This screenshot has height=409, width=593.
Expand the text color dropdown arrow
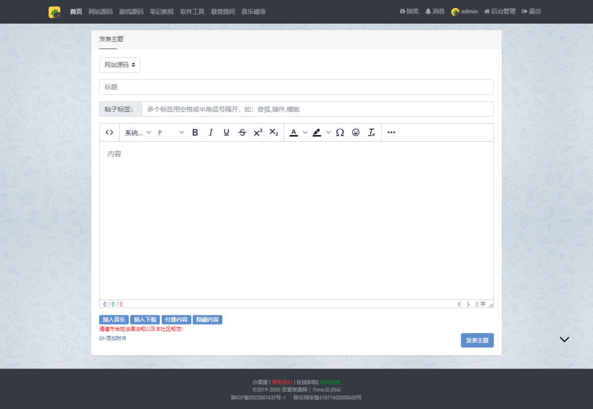(305, 132)
